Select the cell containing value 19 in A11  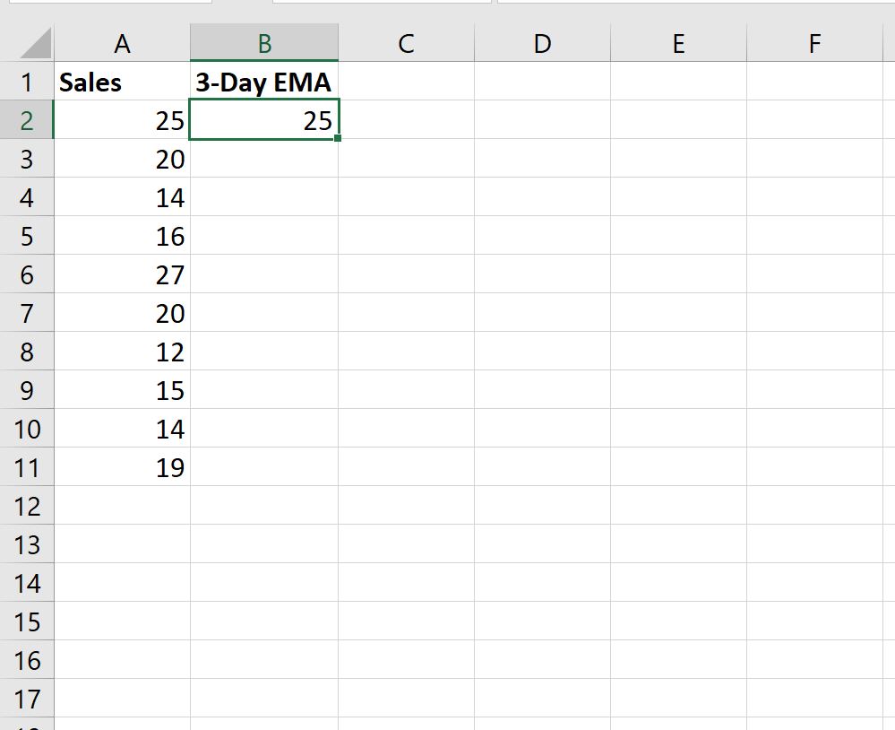(122, 467)
